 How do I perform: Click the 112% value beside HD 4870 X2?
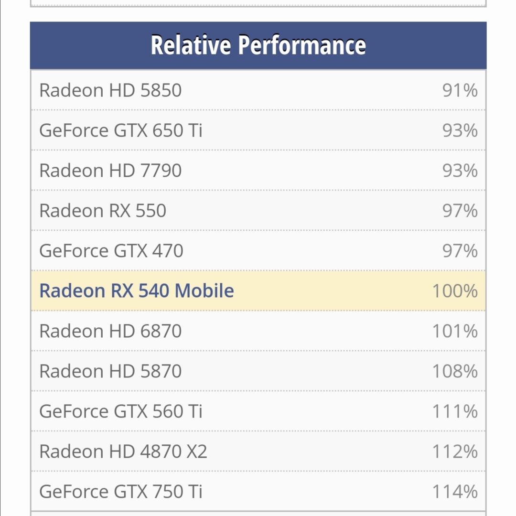click(454, 451)
